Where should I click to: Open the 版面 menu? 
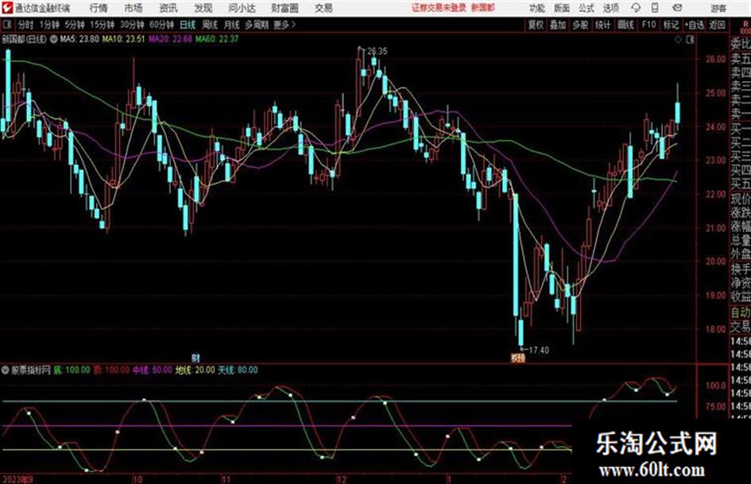pyautogui.click(x=561, y=8)
